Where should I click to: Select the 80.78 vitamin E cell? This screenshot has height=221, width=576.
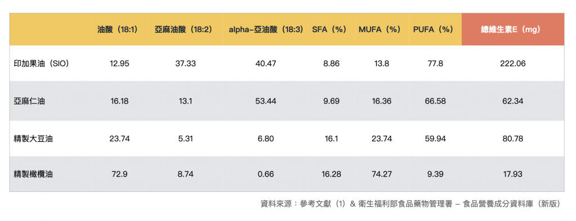(513, 139)
